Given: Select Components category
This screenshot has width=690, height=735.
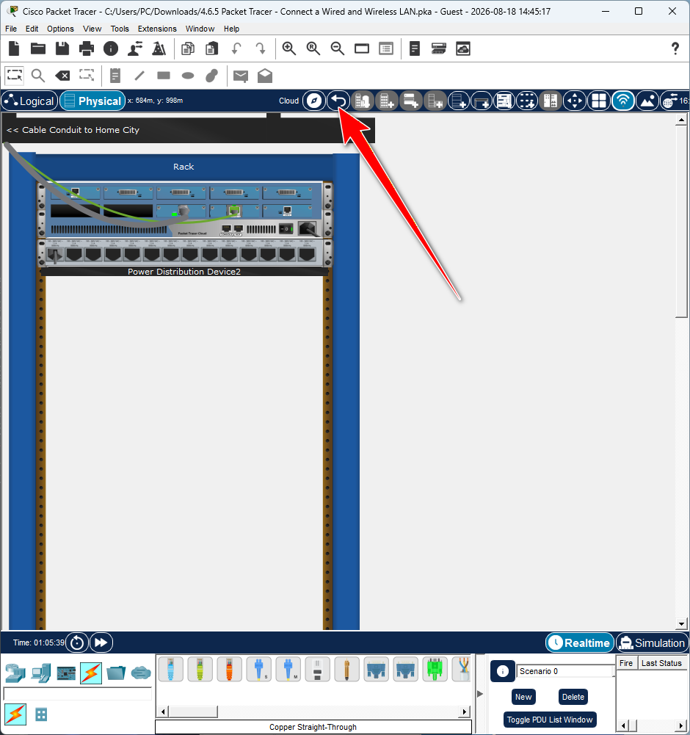Looking at the screenshot, I should coord(66,673).
